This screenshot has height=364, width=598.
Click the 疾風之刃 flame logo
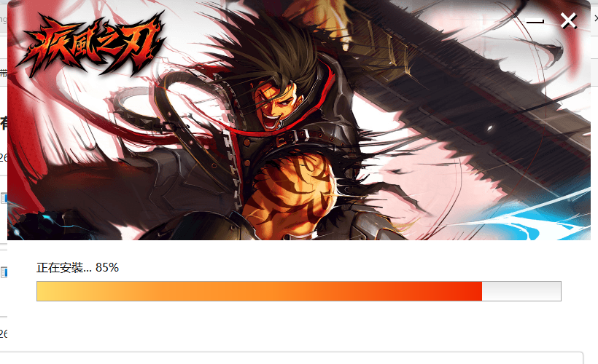pos(92,45)
